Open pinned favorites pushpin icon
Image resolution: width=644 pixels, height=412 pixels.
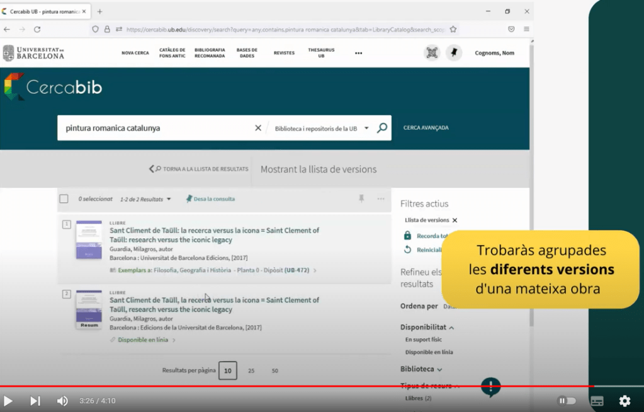coord(454,53)
